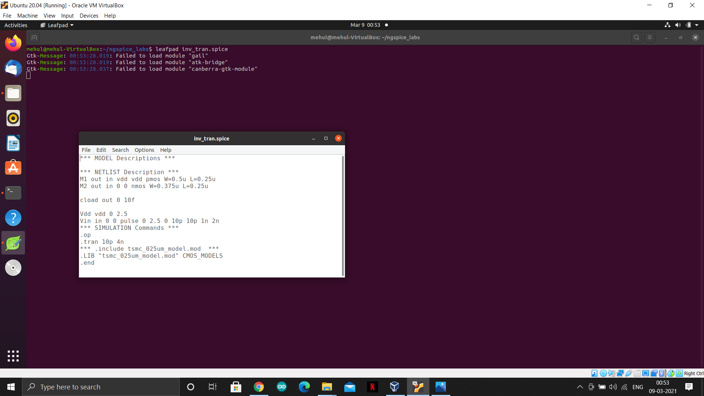Expand the hidden icons tray in Windows taskbar
The height and width of the screenshot is (396, 704).
pyautogui.click(x=580, y=387)
